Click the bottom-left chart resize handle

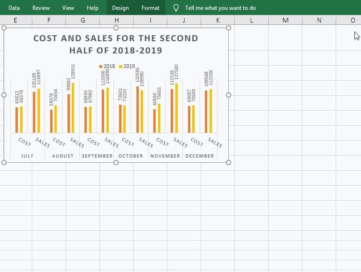[4, 163]
